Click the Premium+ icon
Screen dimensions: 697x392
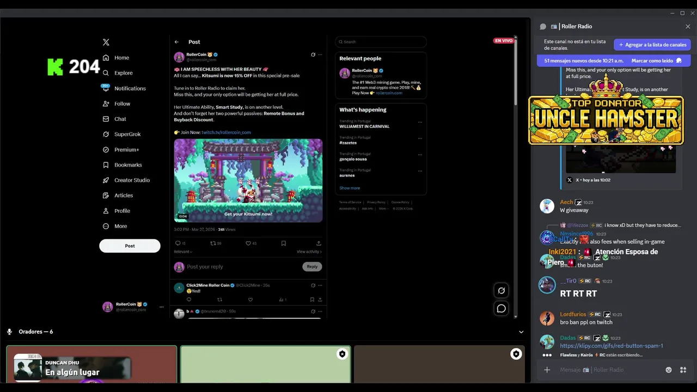pos(106,149)
